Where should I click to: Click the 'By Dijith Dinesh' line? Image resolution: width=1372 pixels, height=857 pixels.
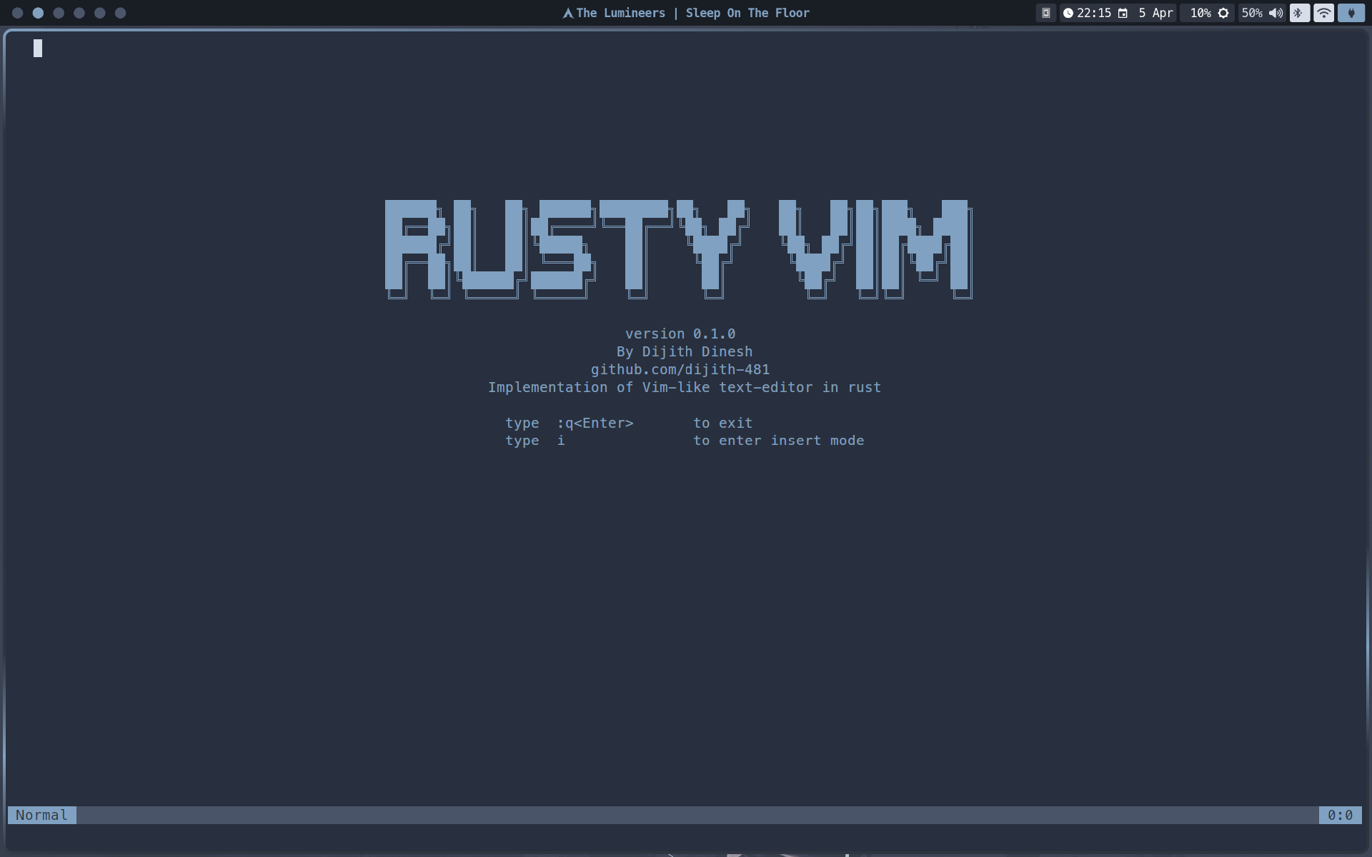click(x=685, y=351)
